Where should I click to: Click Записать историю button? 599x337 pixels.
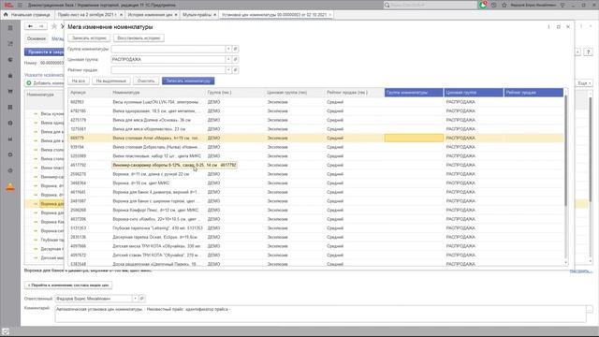click(89, 38)
